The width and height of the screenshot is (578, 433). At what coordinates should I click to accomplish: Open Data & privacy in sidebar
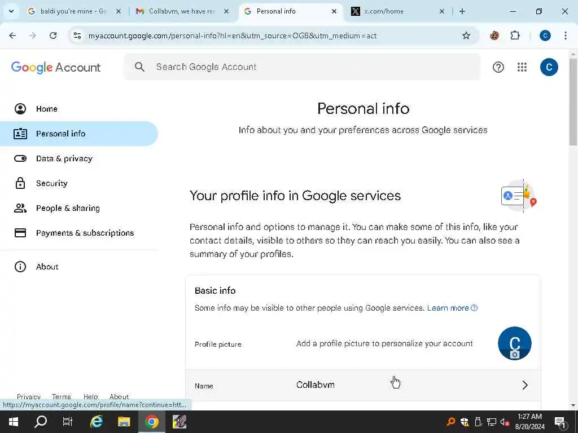coord(79,158)
